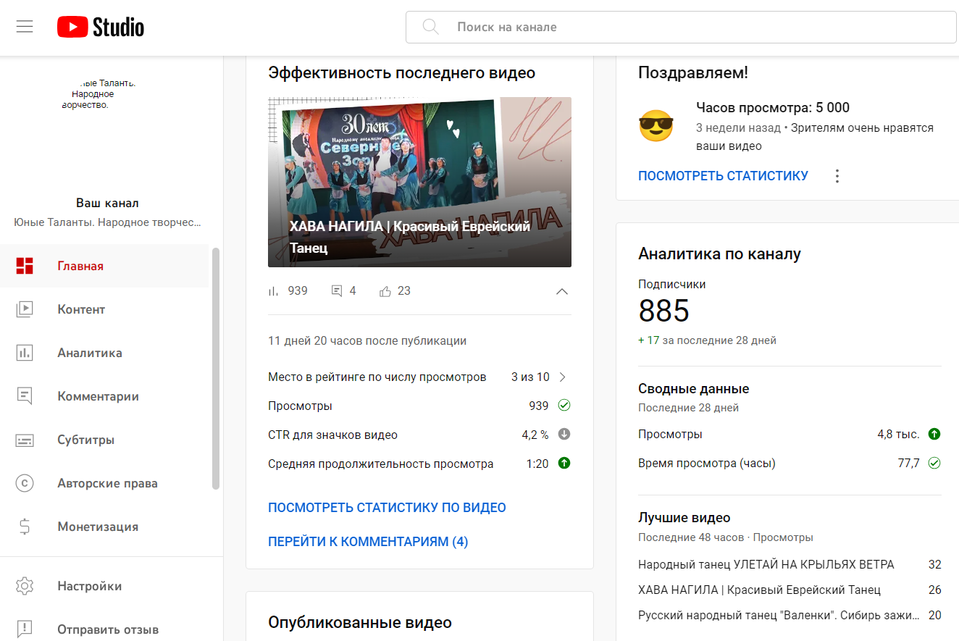Click ПОСМОТРЕТЬ СТАТИСТИКУ ПО ВИДЕО link
Screen dimensions: 959x641
click(387, 508)
